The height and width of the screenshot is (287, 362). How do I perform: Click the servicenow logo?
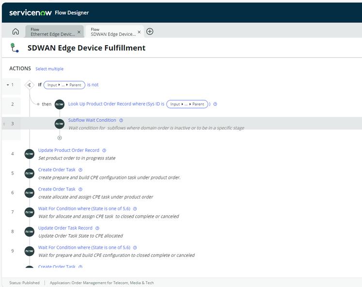point(30,13)
